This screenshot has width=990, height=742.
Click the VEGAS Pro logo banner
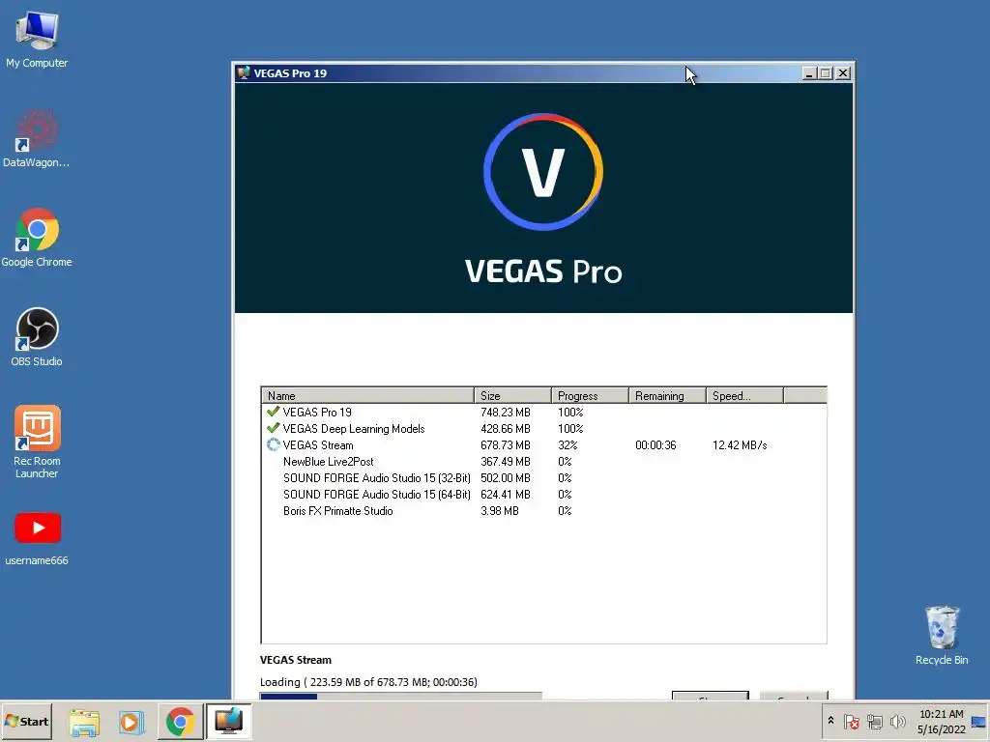point(543,197)
